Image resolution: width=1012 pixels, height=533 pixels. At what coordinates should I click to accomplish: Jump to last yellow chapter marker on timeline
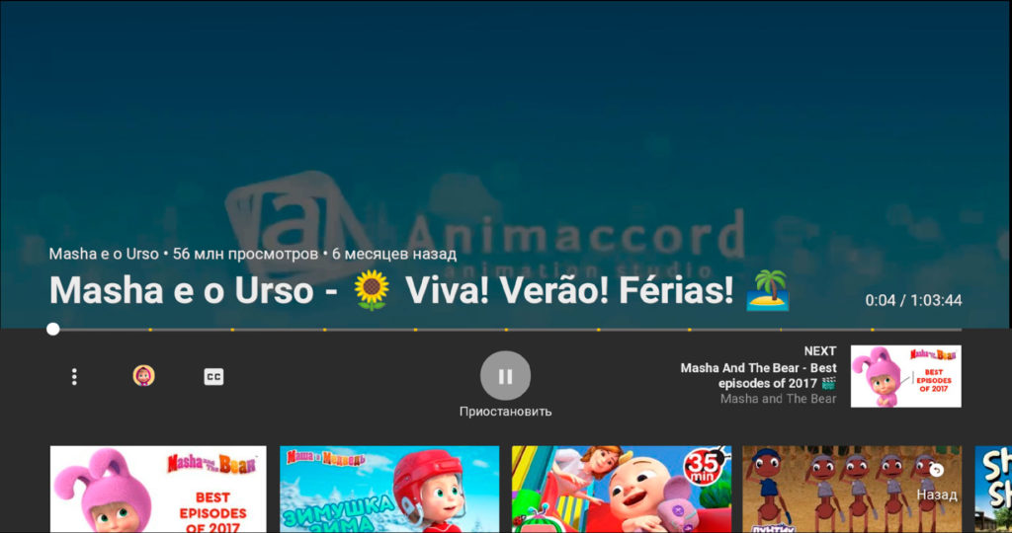pyautogui.click(x=872, y=330)
